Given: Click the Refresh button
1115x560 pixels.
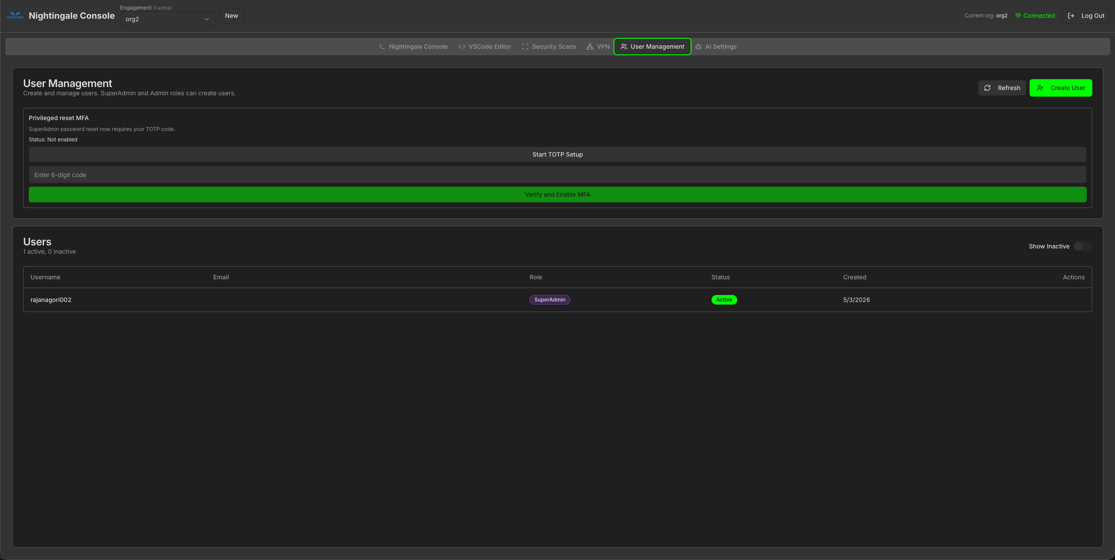Looking at the screenshot, I should click(x=1002, y=88).
